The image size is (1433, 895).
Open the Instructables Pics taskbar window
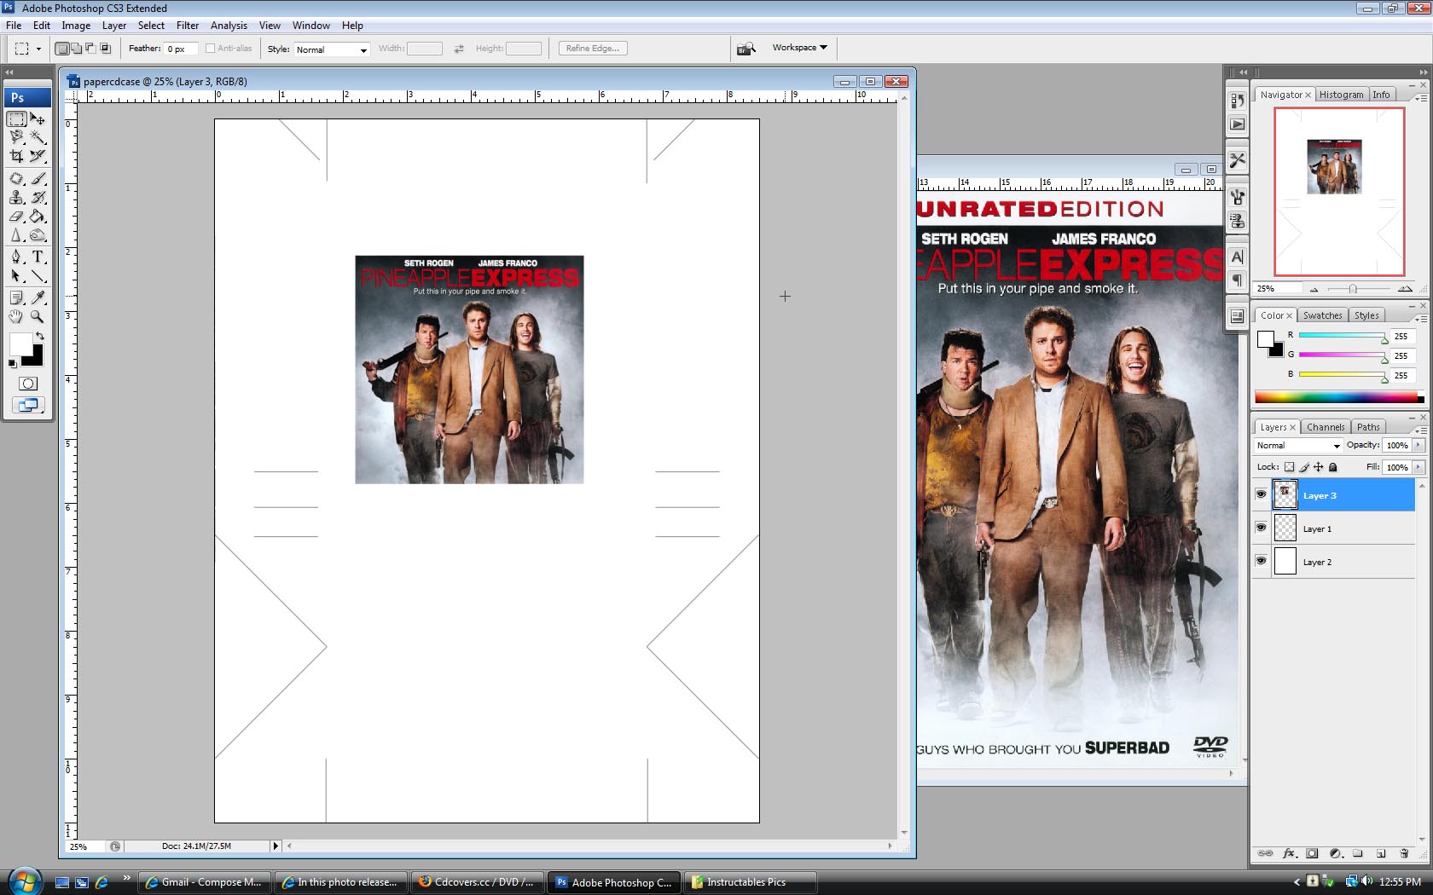pyautogui.click(x=749, y=881)
